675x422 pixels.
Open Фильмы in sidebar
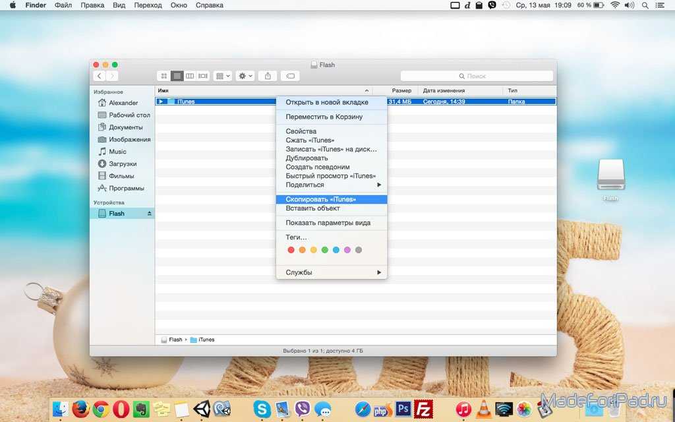116,175
